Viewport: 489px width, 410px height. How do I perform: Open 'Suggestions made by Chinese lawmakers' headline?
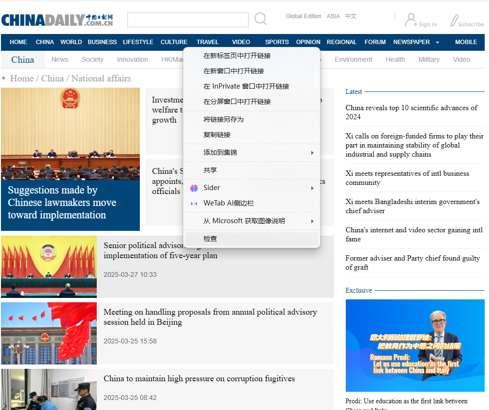pos(62,203)
